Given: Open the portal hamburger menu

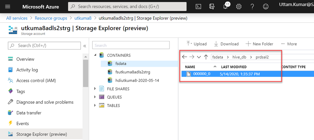Looking at the screenshot, I should [x=8, y=7].
